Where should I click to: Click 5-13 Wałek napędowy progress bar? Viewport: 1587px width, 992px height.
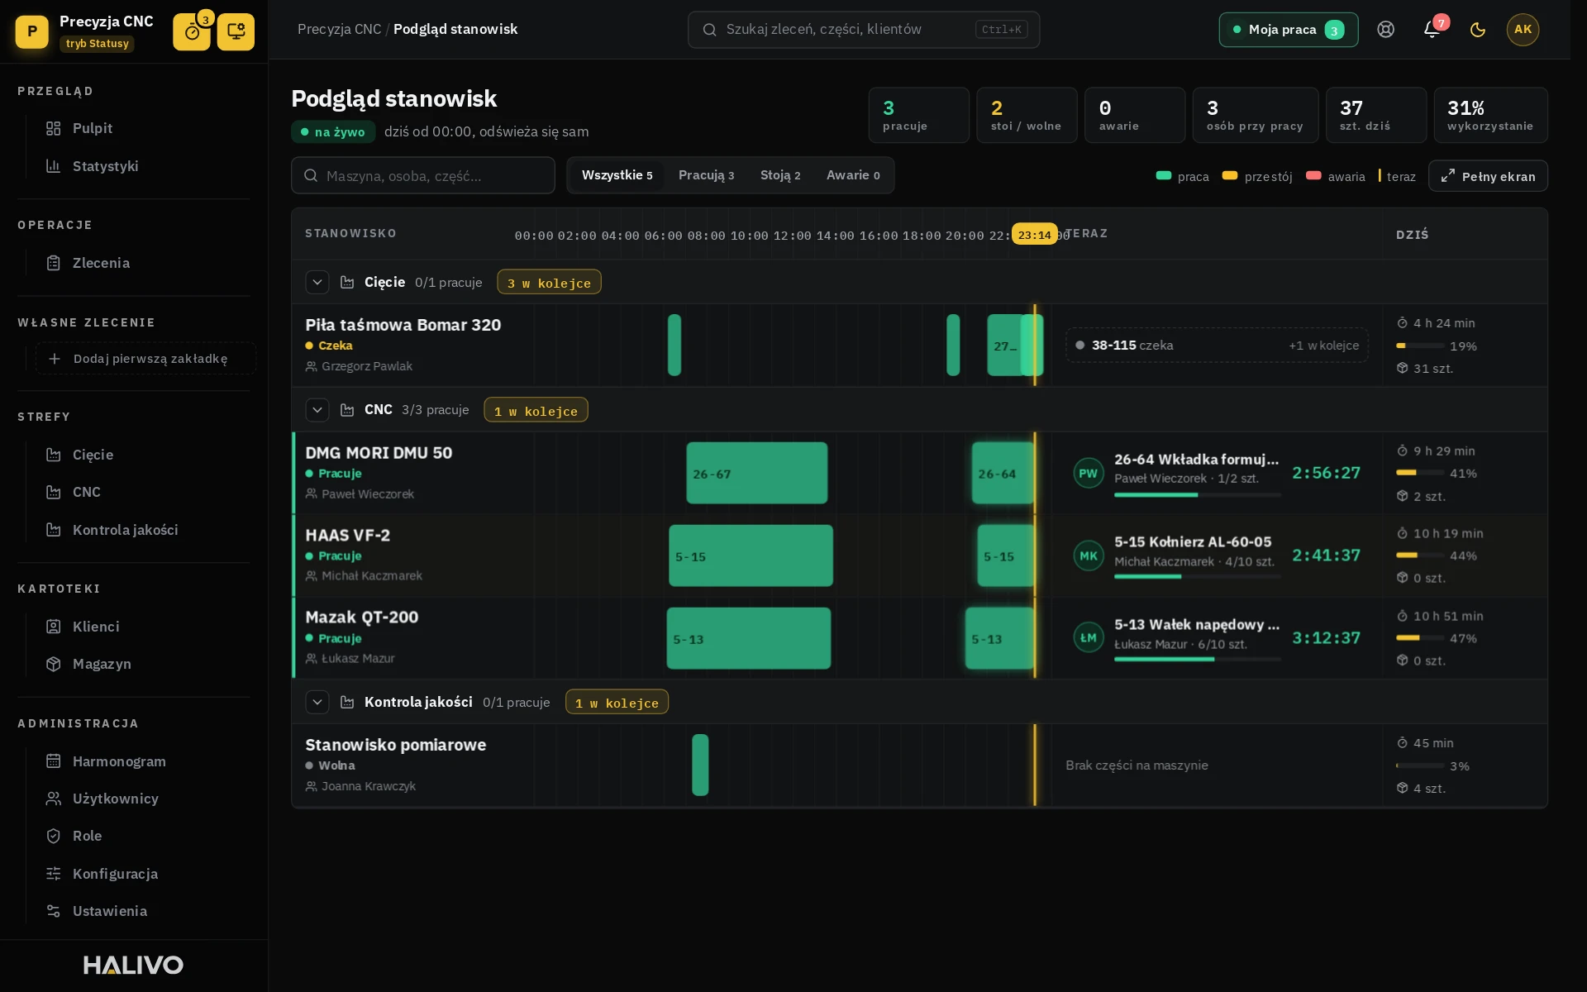pos(1197,659)
